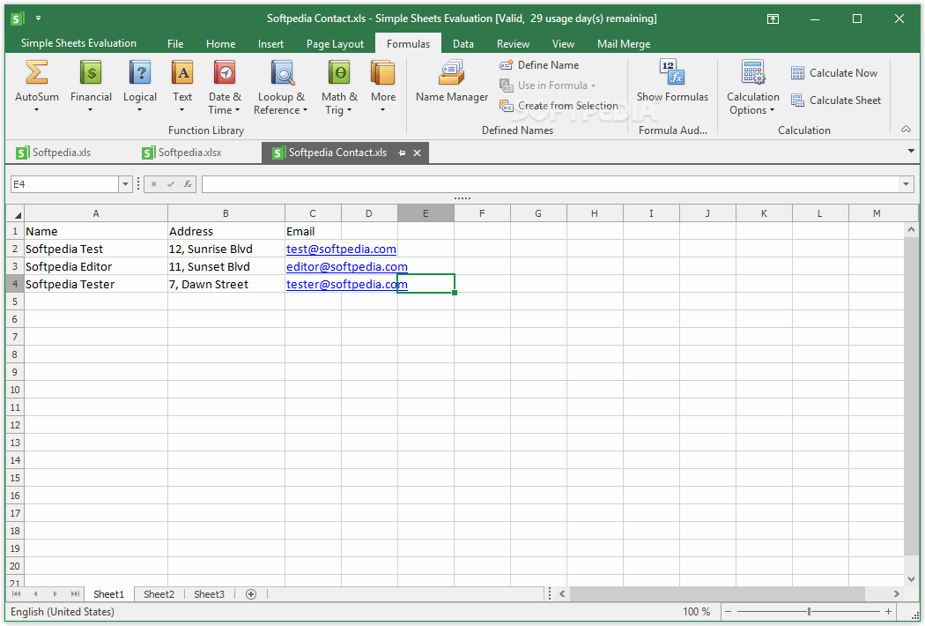Toggle Show Formulas

pos(672,81)
